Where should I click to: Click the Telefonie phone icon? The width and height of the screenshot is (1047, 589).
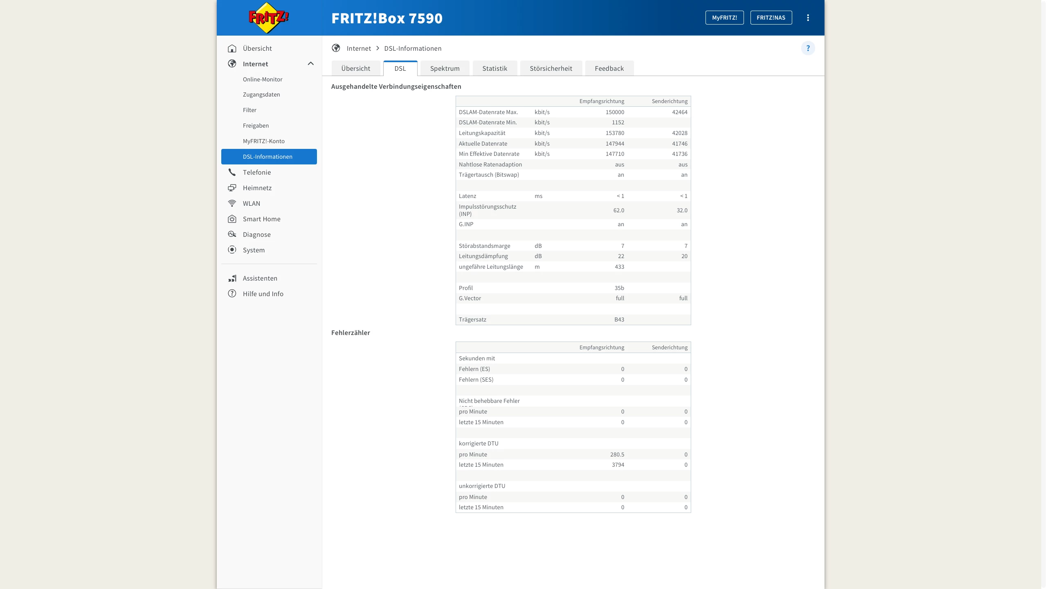[232, 172]
